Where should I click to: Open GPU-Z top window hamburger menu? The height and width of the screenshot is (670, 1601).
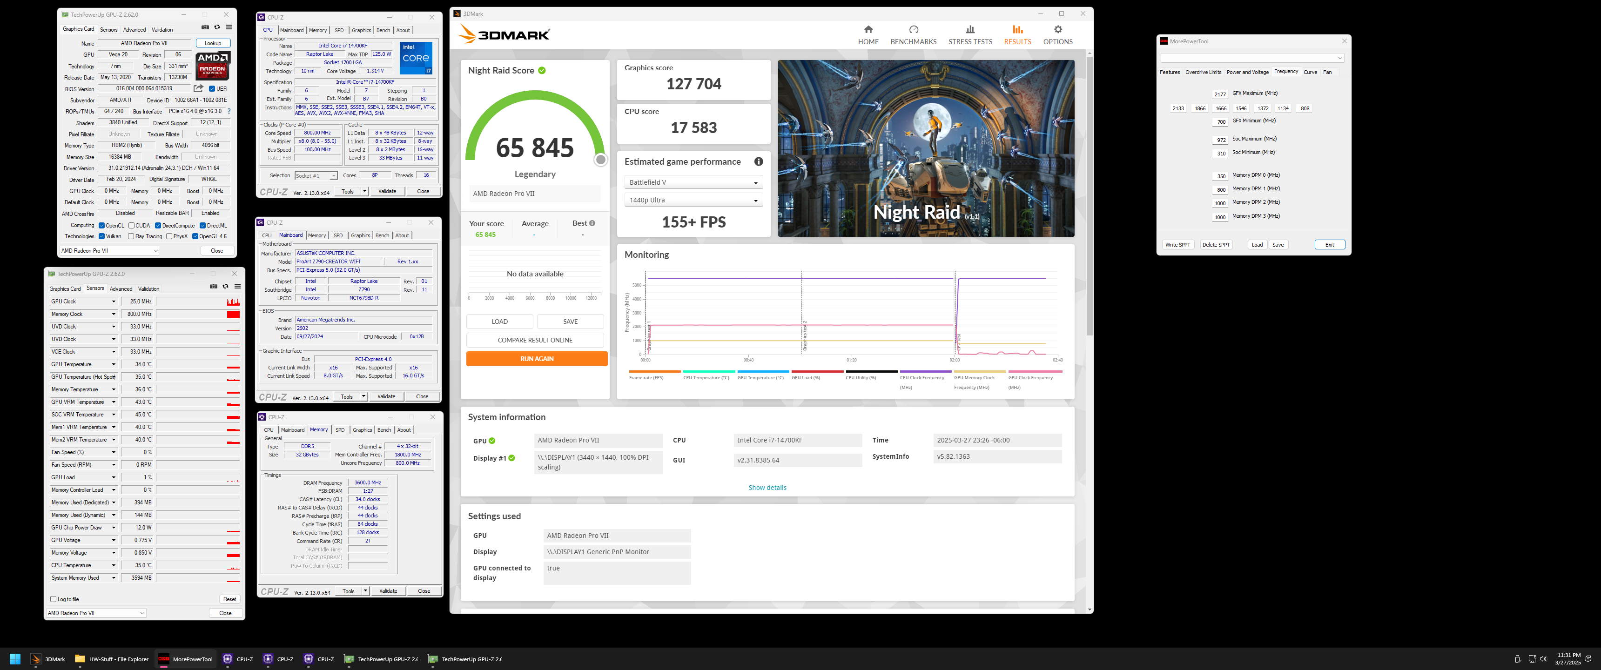(229, 27)
